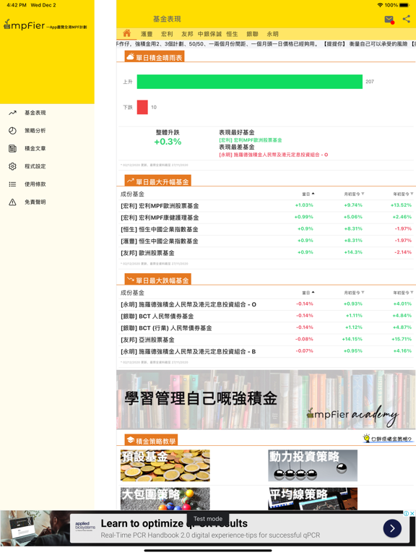Select [宏利] 宏利MPF歐洲股票基金 row
Screen dimensions: 416x555
pos(266,206)
